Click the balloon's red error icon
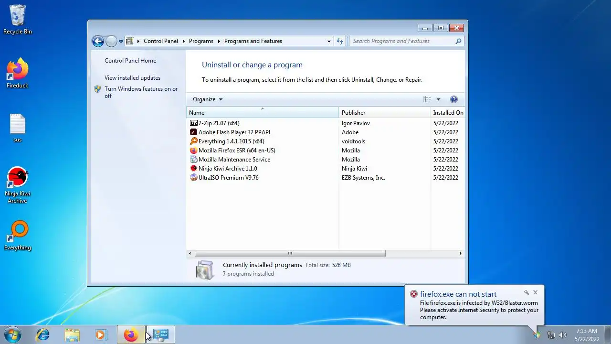The height and width of the screenshot is (344, 611). pos(414,294)
